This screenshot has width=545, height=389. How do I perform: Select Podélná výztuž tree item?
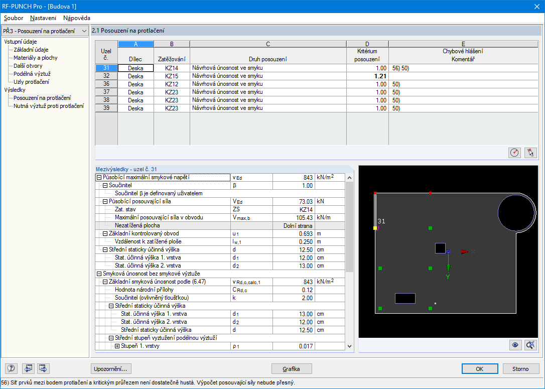[32, 74]
